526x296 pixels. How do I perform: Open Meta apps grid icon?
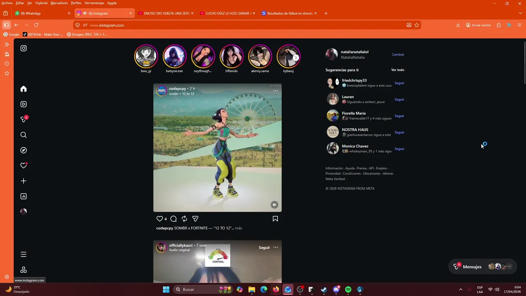23,270
